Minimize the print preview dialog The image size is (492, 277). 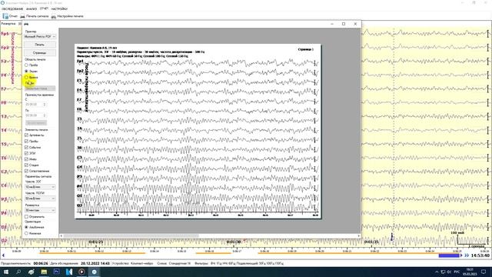(x=332, y=24)
